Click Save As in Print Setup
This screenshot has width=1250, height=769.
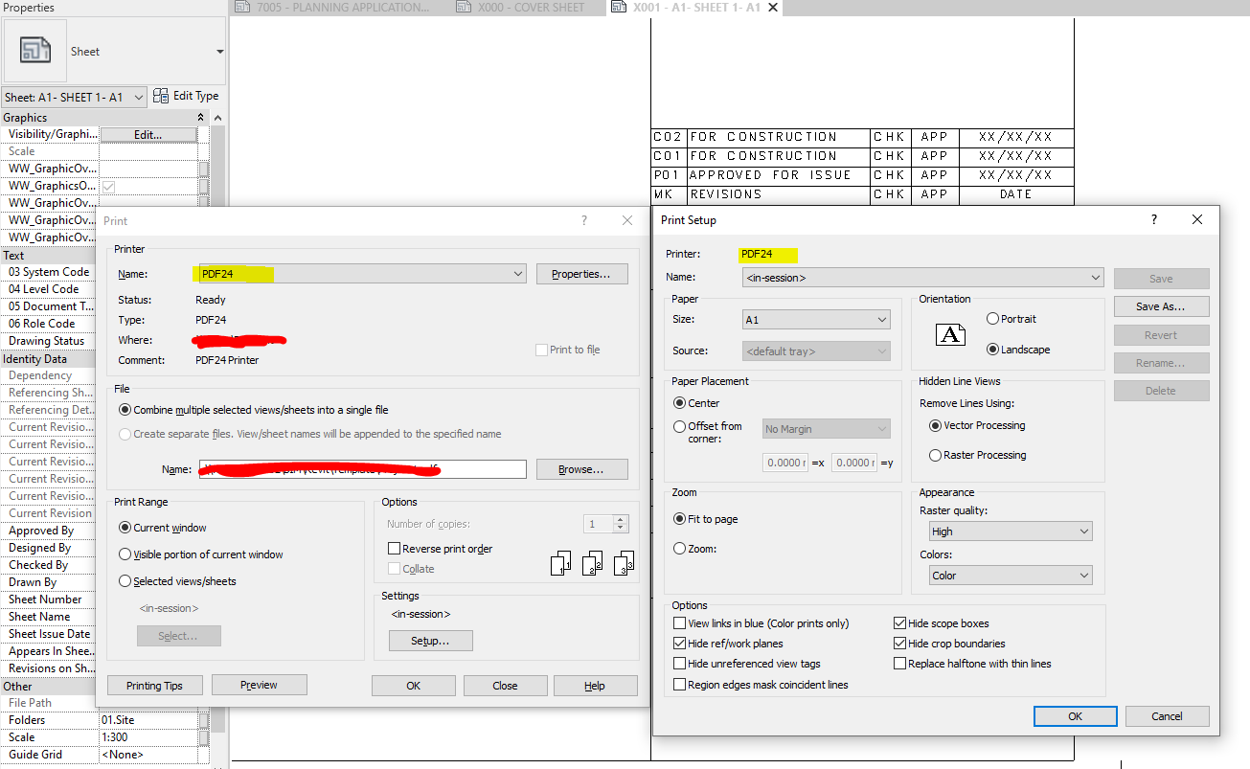click(1161, 305)
